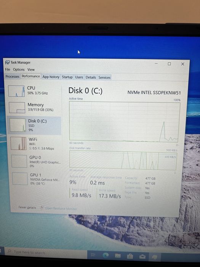Screen dimensions: 200x267
Task: Click the SSD Type value
Action: (x=147, y=198)
